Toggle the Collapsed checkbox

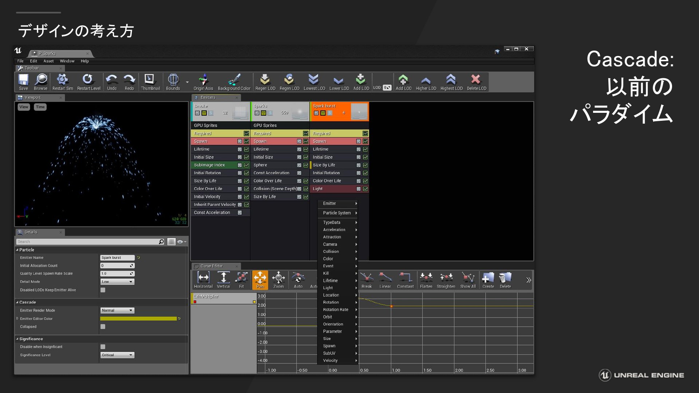[103, 326]
